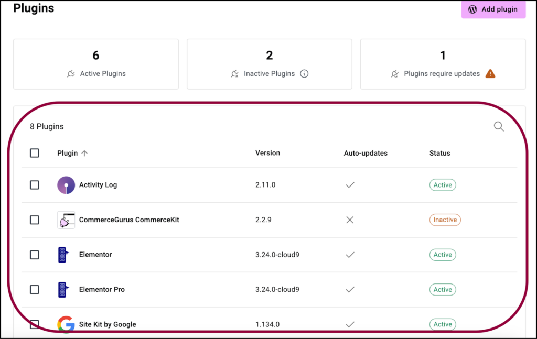Sort by the Plugin column arrow

[x=84, y=154]
